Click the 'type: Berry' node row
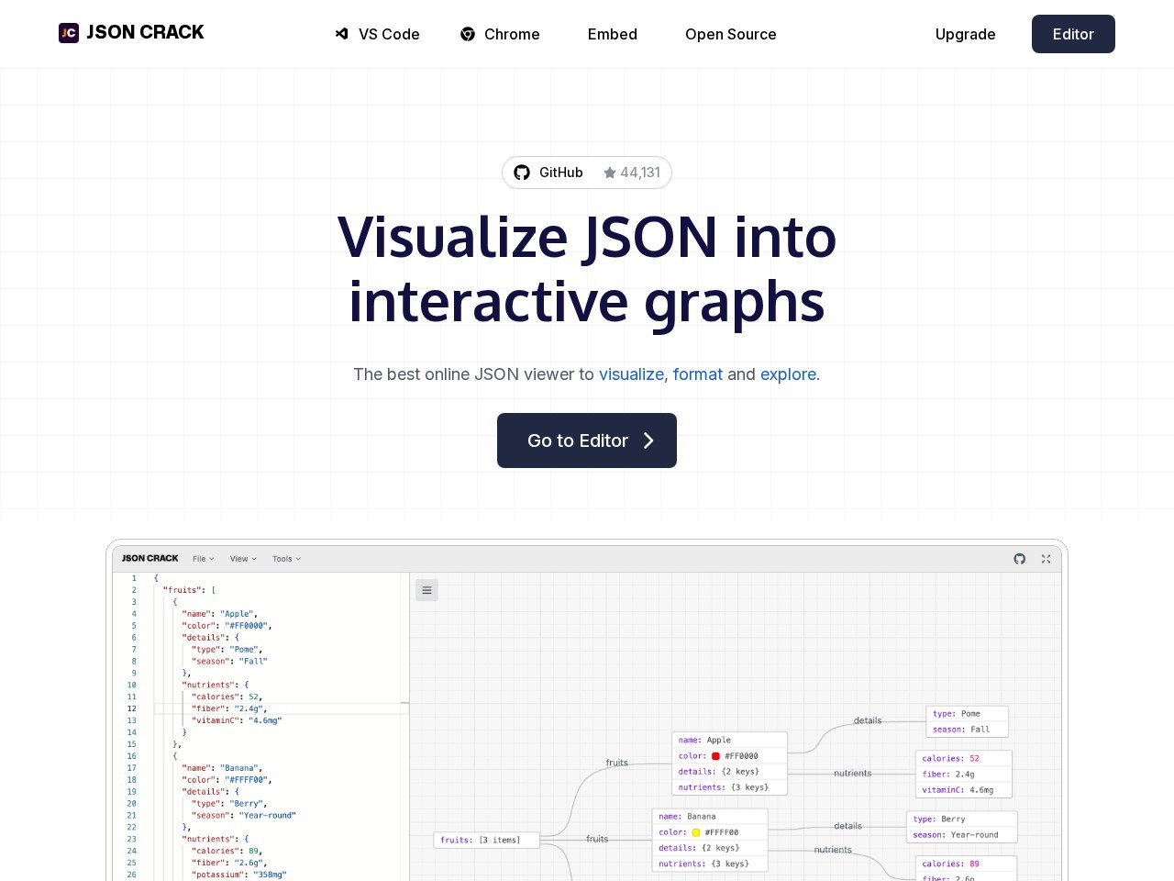Image resolution: width=1174 pixels, height=881 pixels. 961,819
